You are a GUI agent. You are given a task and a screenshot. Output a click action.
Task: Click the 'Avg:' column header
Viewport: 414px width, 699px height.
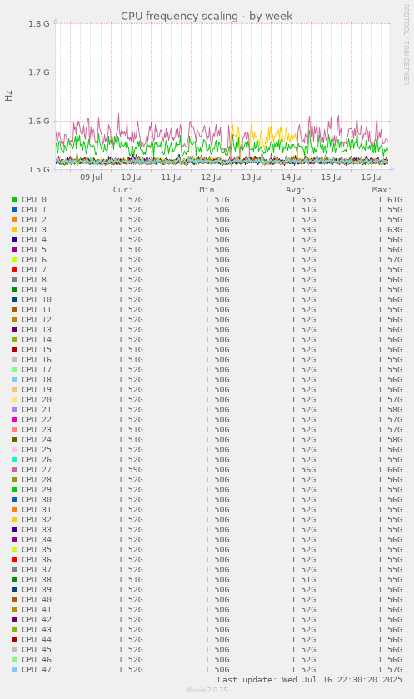296,190
